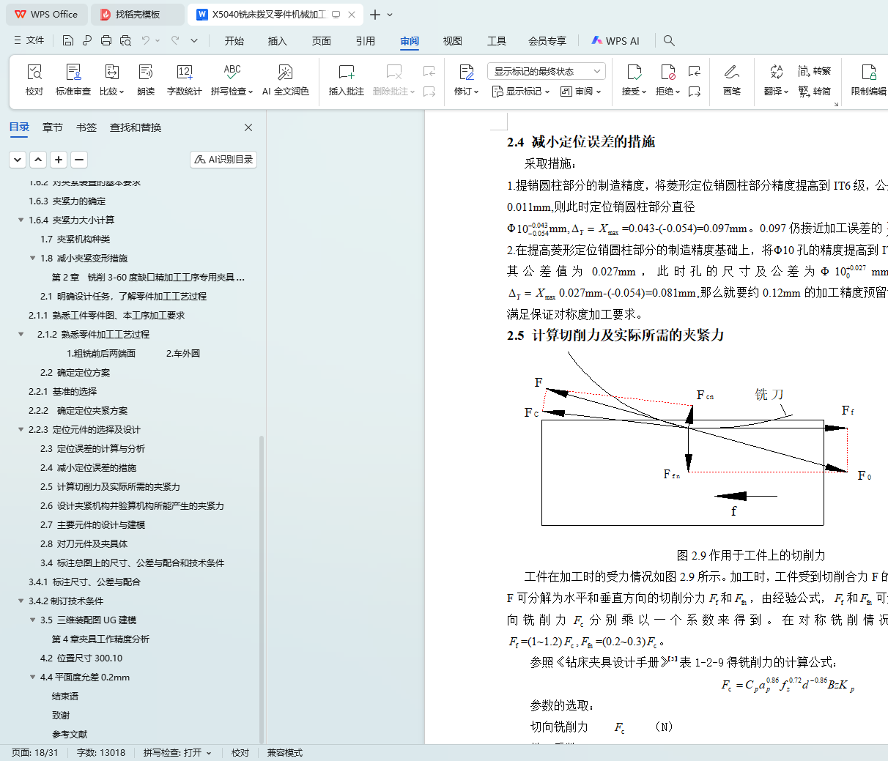Expand all outline levels with plus button
Viewport: 888px width, 761px height.
pos(59,160)
